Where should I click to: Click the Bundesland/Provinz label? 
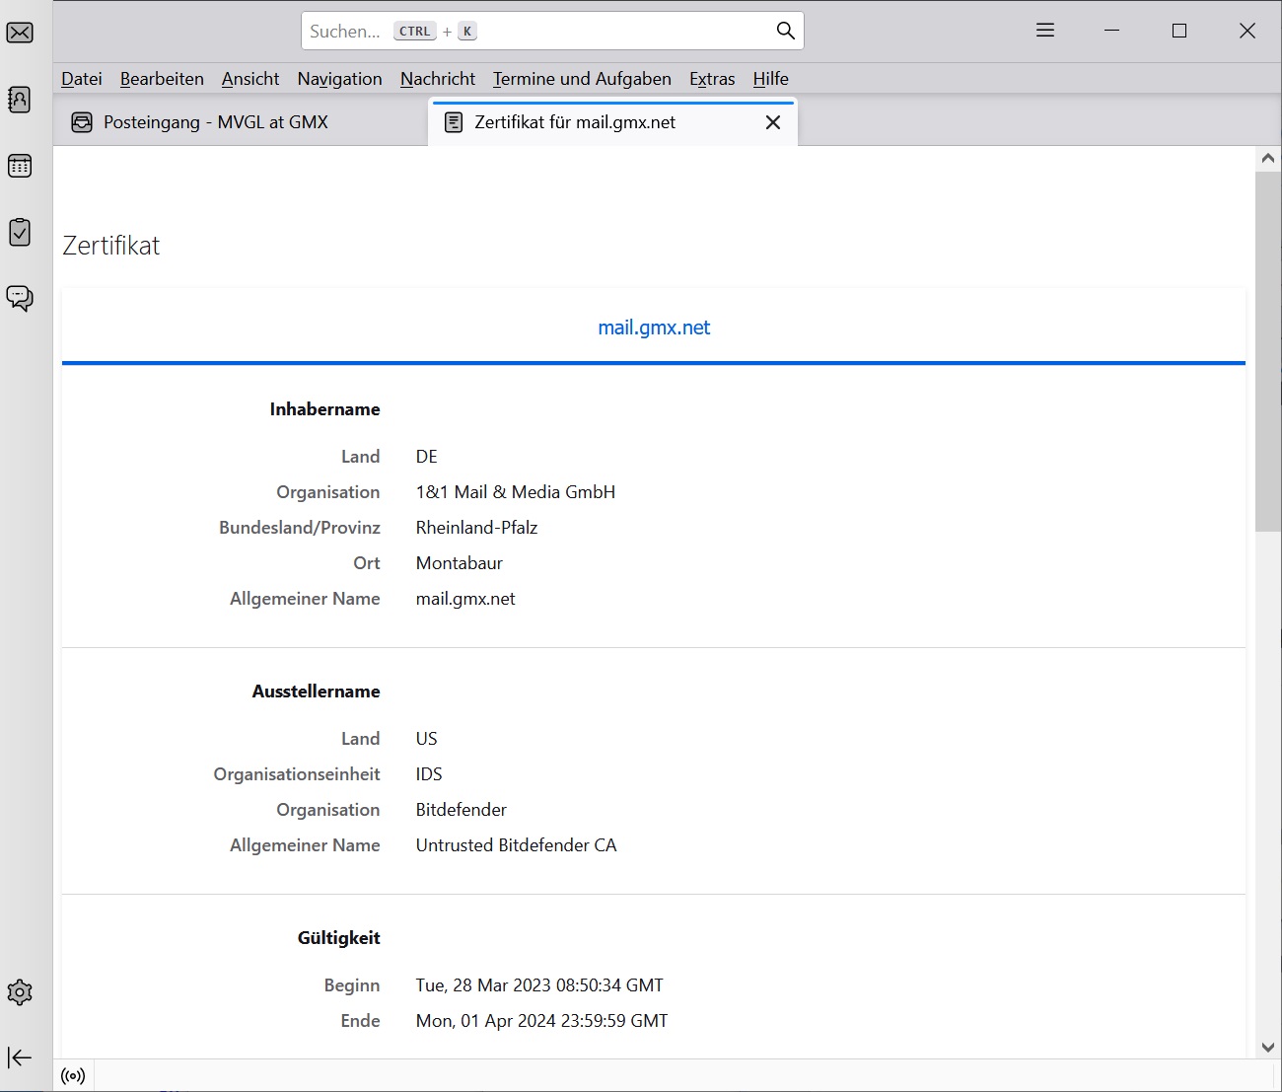(x=299, y=528)
